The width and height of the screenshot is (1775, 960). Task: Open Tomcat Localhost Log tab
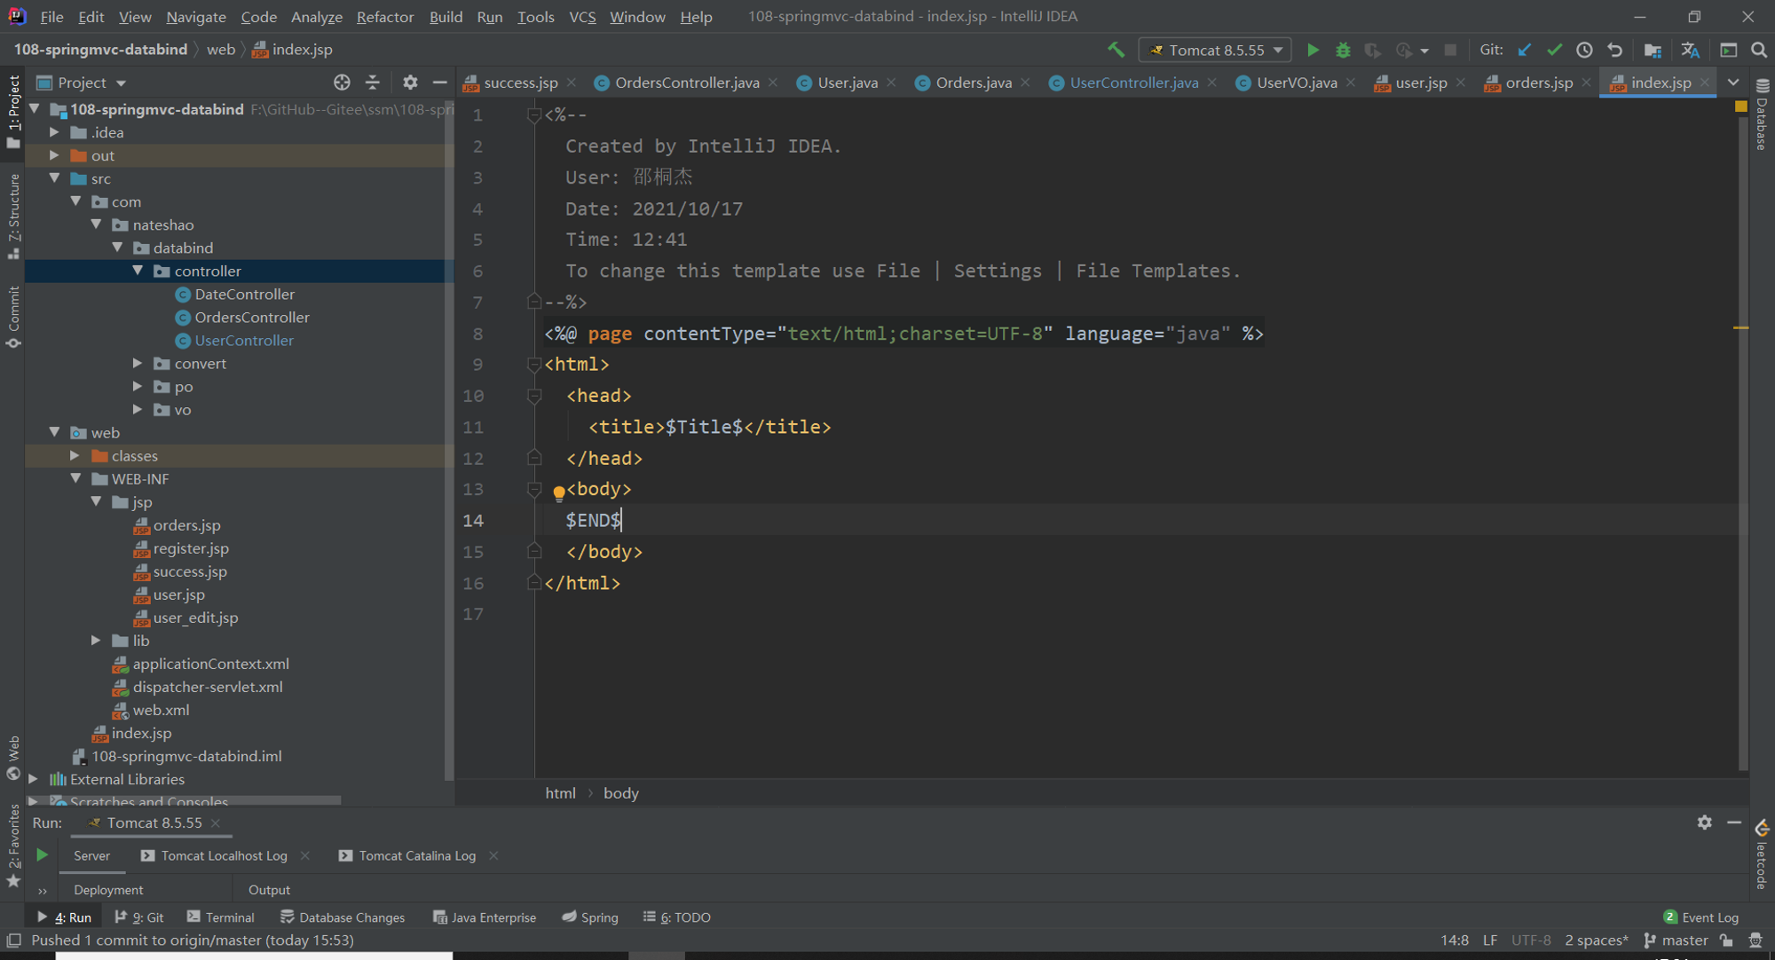pos(224,855)
